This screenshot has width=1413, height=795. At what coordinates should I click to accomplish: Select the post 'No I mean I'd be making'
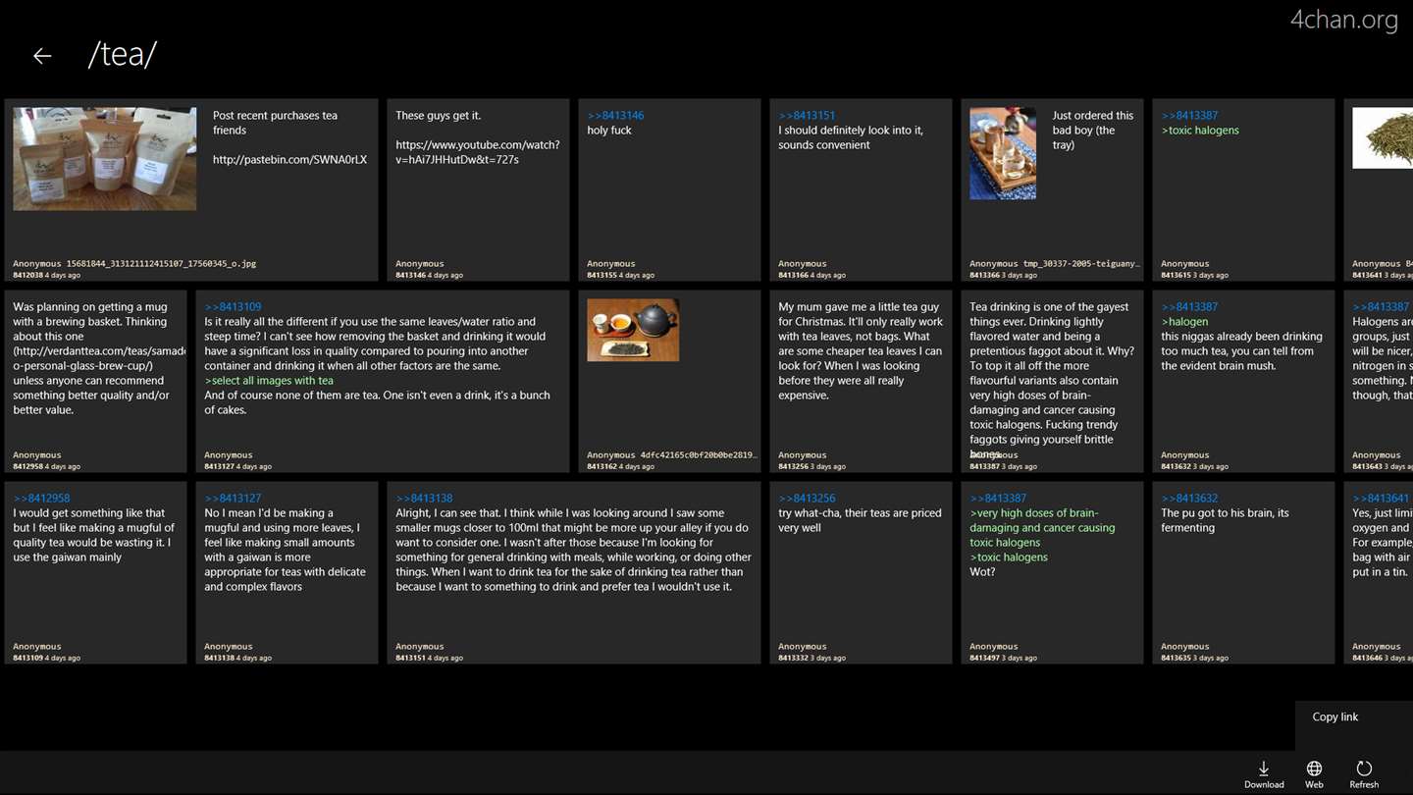click(x=287, y=572)
